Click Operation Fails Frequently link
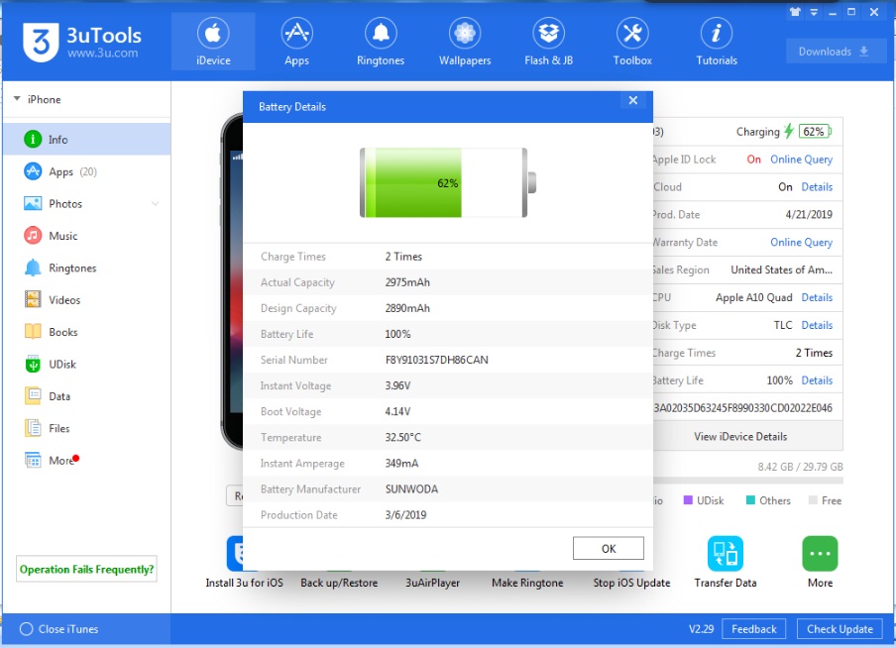The width and height of the screenshot is (896, 648). point(86,570)
